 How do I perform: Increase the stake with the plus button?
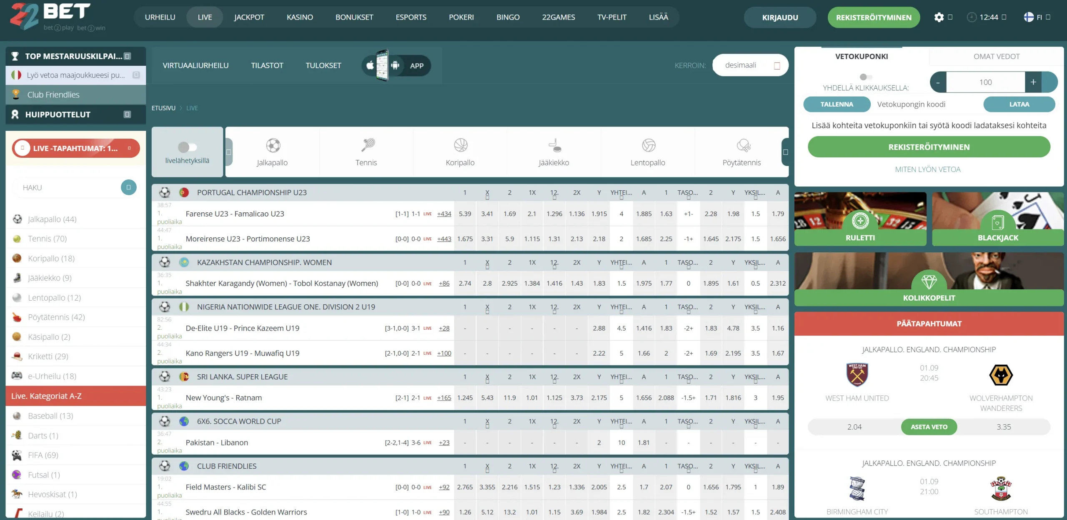[x=1033, y=82]
